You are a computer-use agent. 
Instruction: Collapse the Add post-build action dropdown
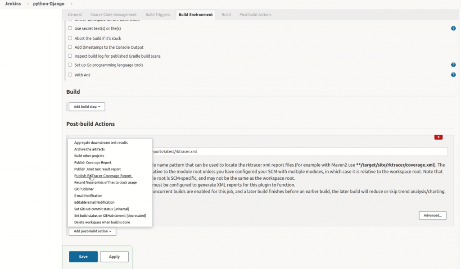coord(92,231)
